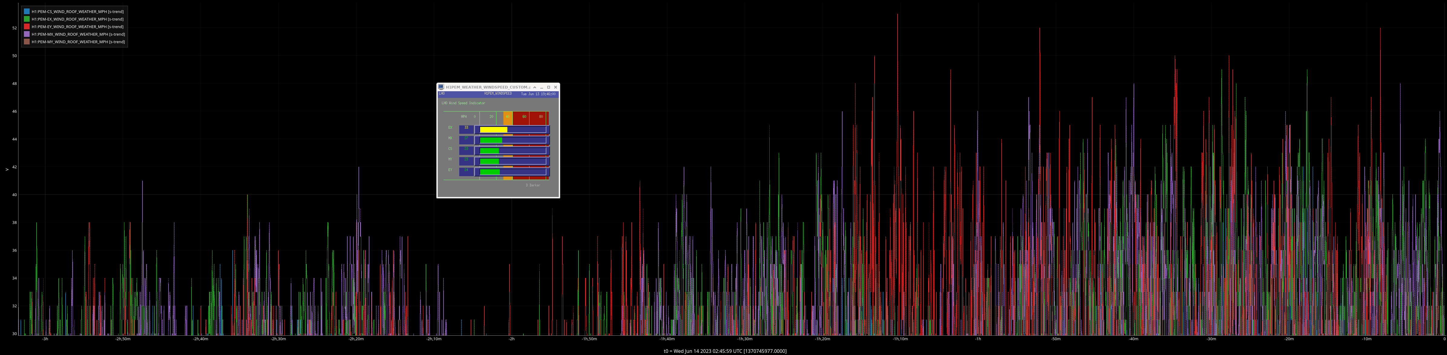Click the t0 timestamp label below plot
Screen dimensions: 1447x355
click(x=725, y=351)
